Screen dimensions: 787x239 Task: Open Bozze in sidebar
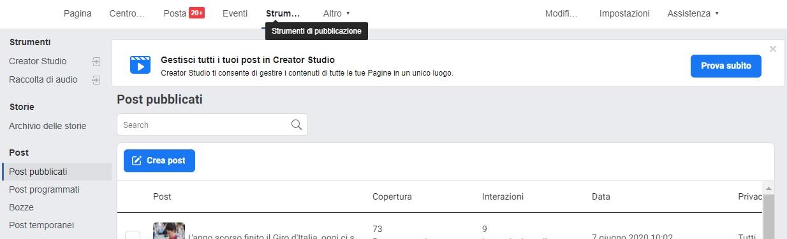click(21, 207)
